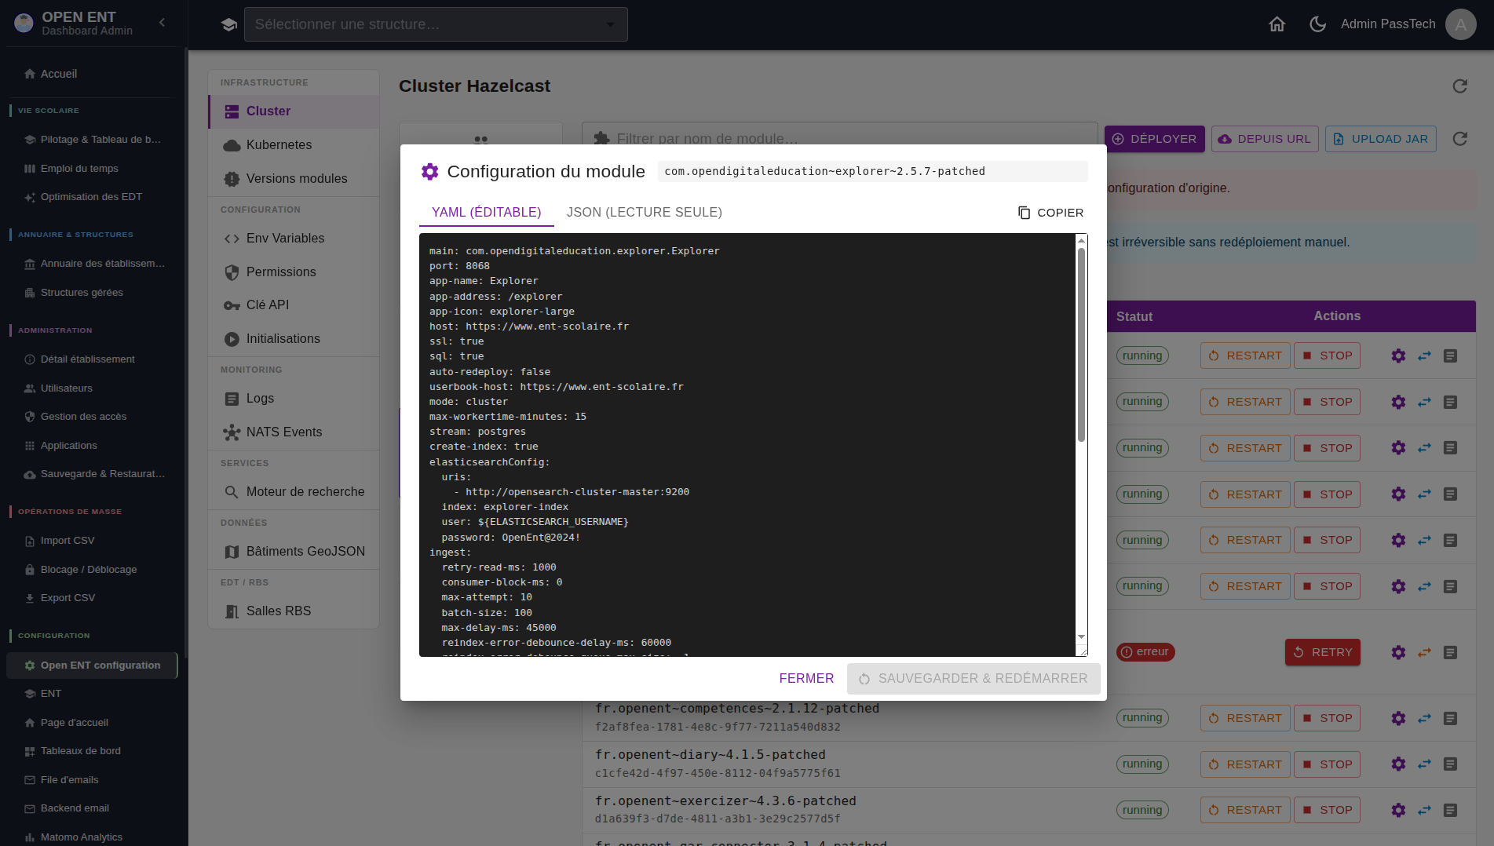The width and height of the screenshot is (1494, 846).
Task: Open Utilisateurs sidebar link
Action: click(93, 388)
